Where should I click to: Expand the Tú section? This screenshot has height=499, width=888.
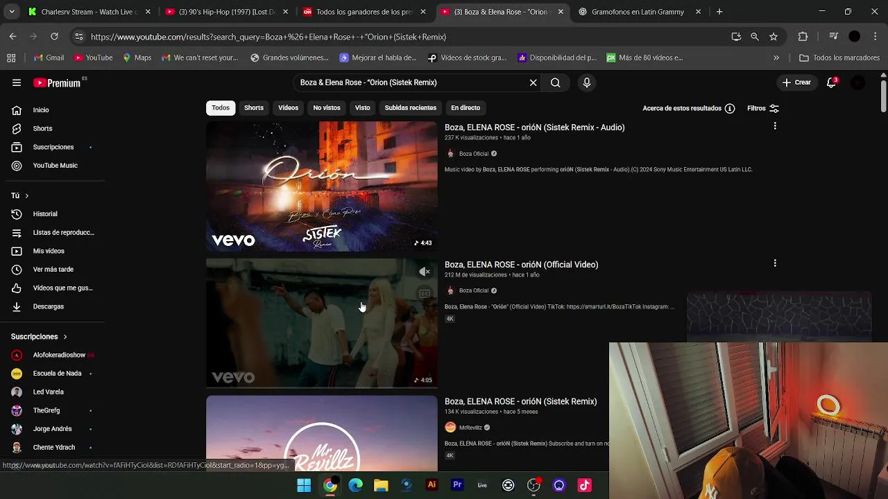tap(20, 195)
